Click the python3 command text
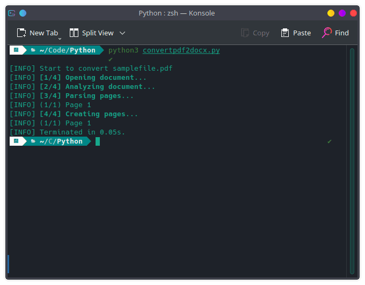Image resolution: width=365 pixels, height=285 pixels. click(x=123, y=50)
